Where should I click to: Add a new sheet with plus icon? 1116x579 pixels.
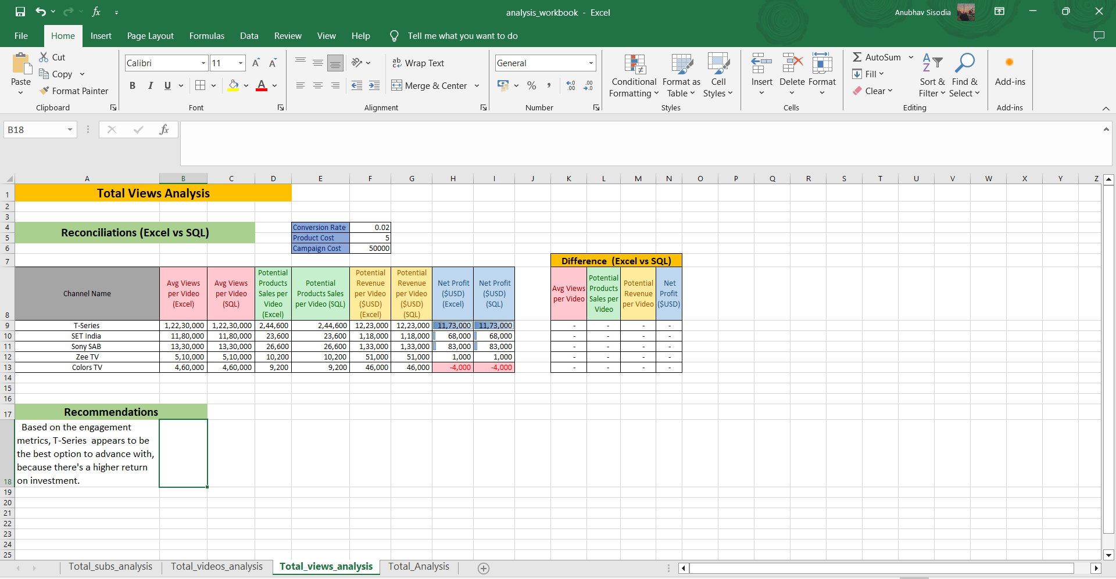tap(484, 568)
